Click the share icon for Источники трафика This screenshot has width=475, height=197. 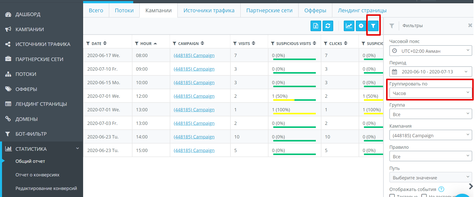click(x=8, y=44)
